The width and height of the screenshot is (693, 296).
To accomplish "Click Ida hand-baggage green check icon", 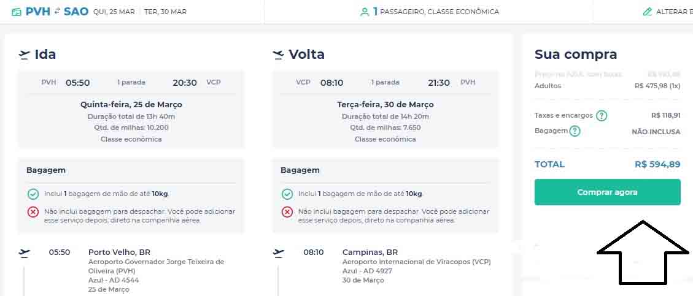I will click(x=33, y=194).
